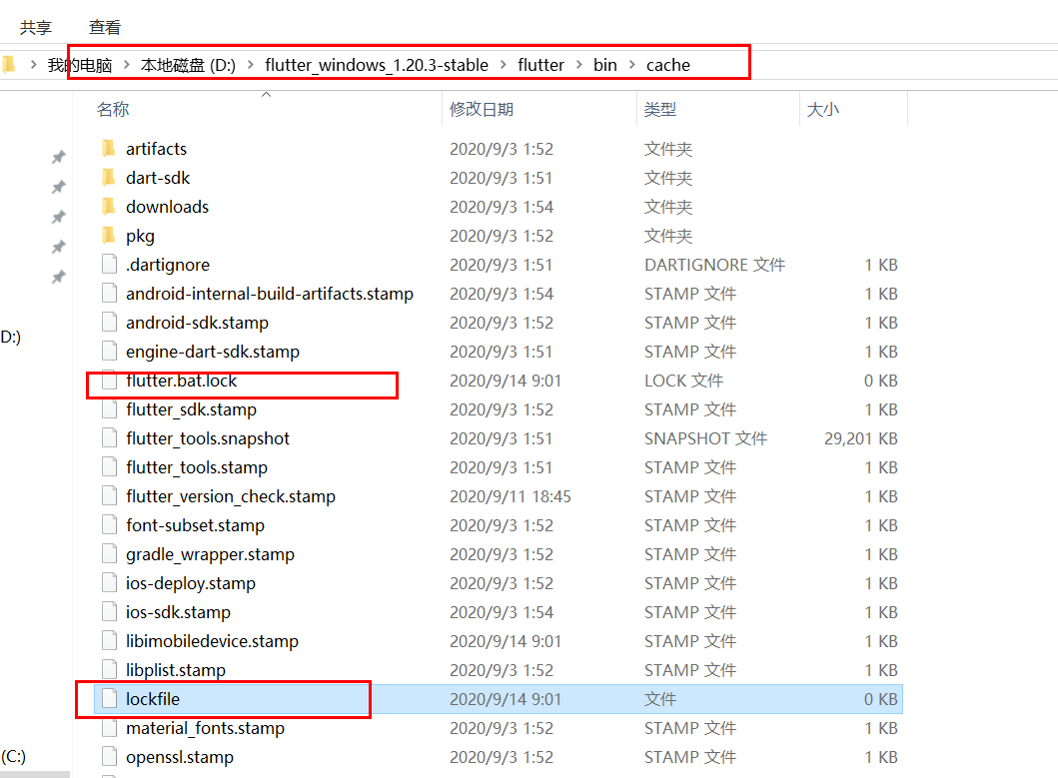Select file name libimobiledevice.stamp
The height and width of the screenshot is (778, 1058).
click(x=212, y=641)
